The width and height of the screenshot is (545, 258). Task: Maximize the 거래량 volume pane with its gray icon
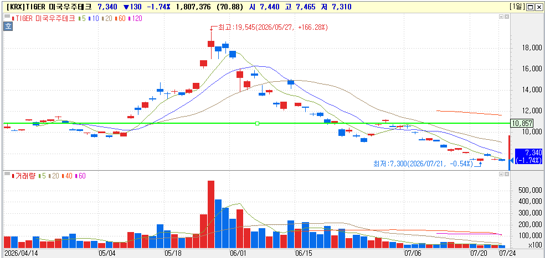[x=501, y=173]
